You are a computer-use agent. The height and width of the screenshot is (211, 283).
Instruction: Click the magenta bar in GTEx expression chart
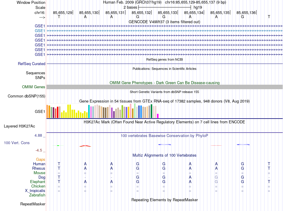coord(158,116)
